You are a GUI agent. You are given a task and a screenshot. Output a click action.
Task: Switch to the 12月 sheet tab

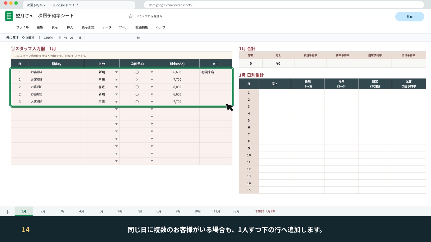[x=236, y=211]
